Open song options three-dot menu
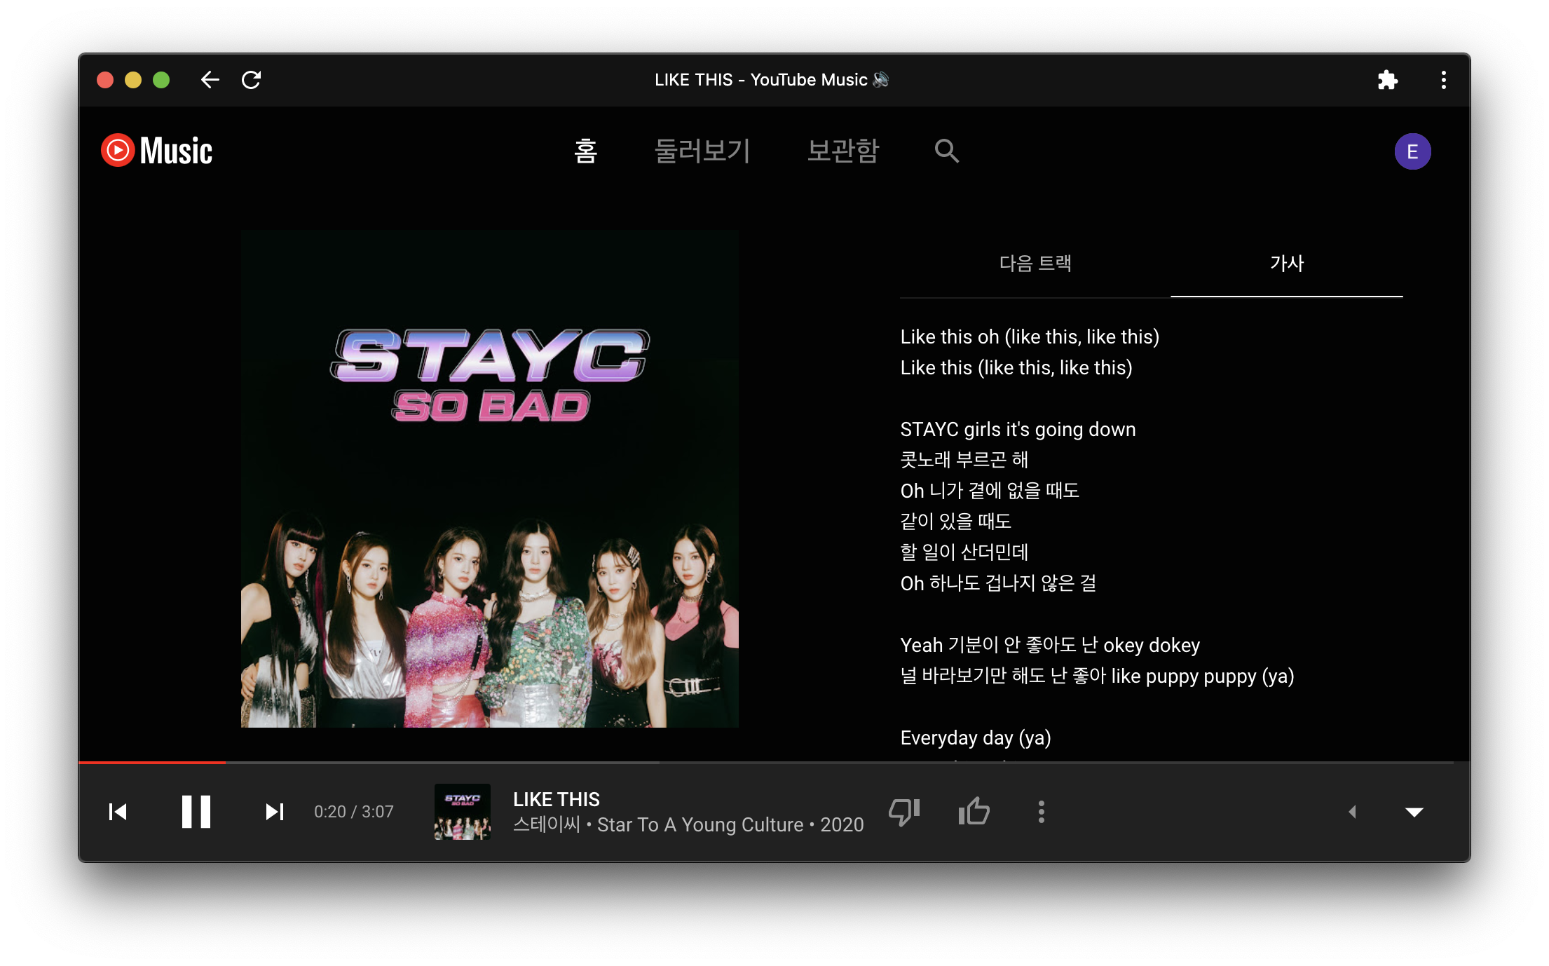 tap(1041, 812)
